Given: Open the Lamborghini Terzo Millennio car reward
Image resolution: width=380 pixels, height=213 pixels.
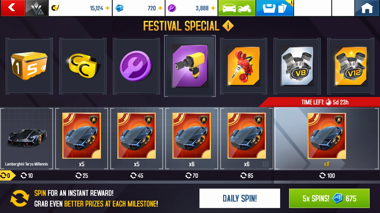Looking at the screenshot, I should click(27, 139).
